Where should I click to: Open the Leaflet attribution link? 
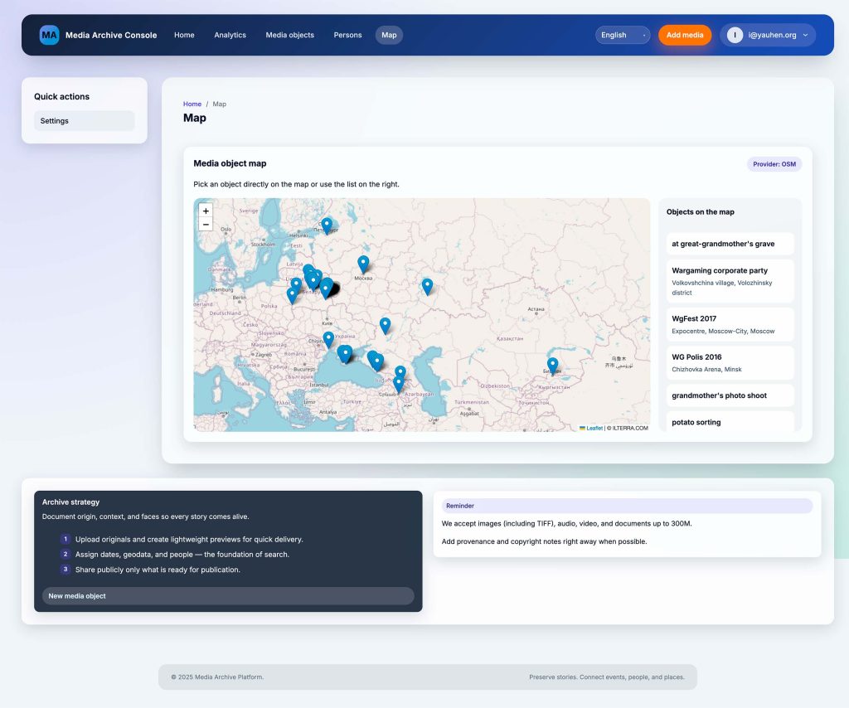[x=594, y=428]
